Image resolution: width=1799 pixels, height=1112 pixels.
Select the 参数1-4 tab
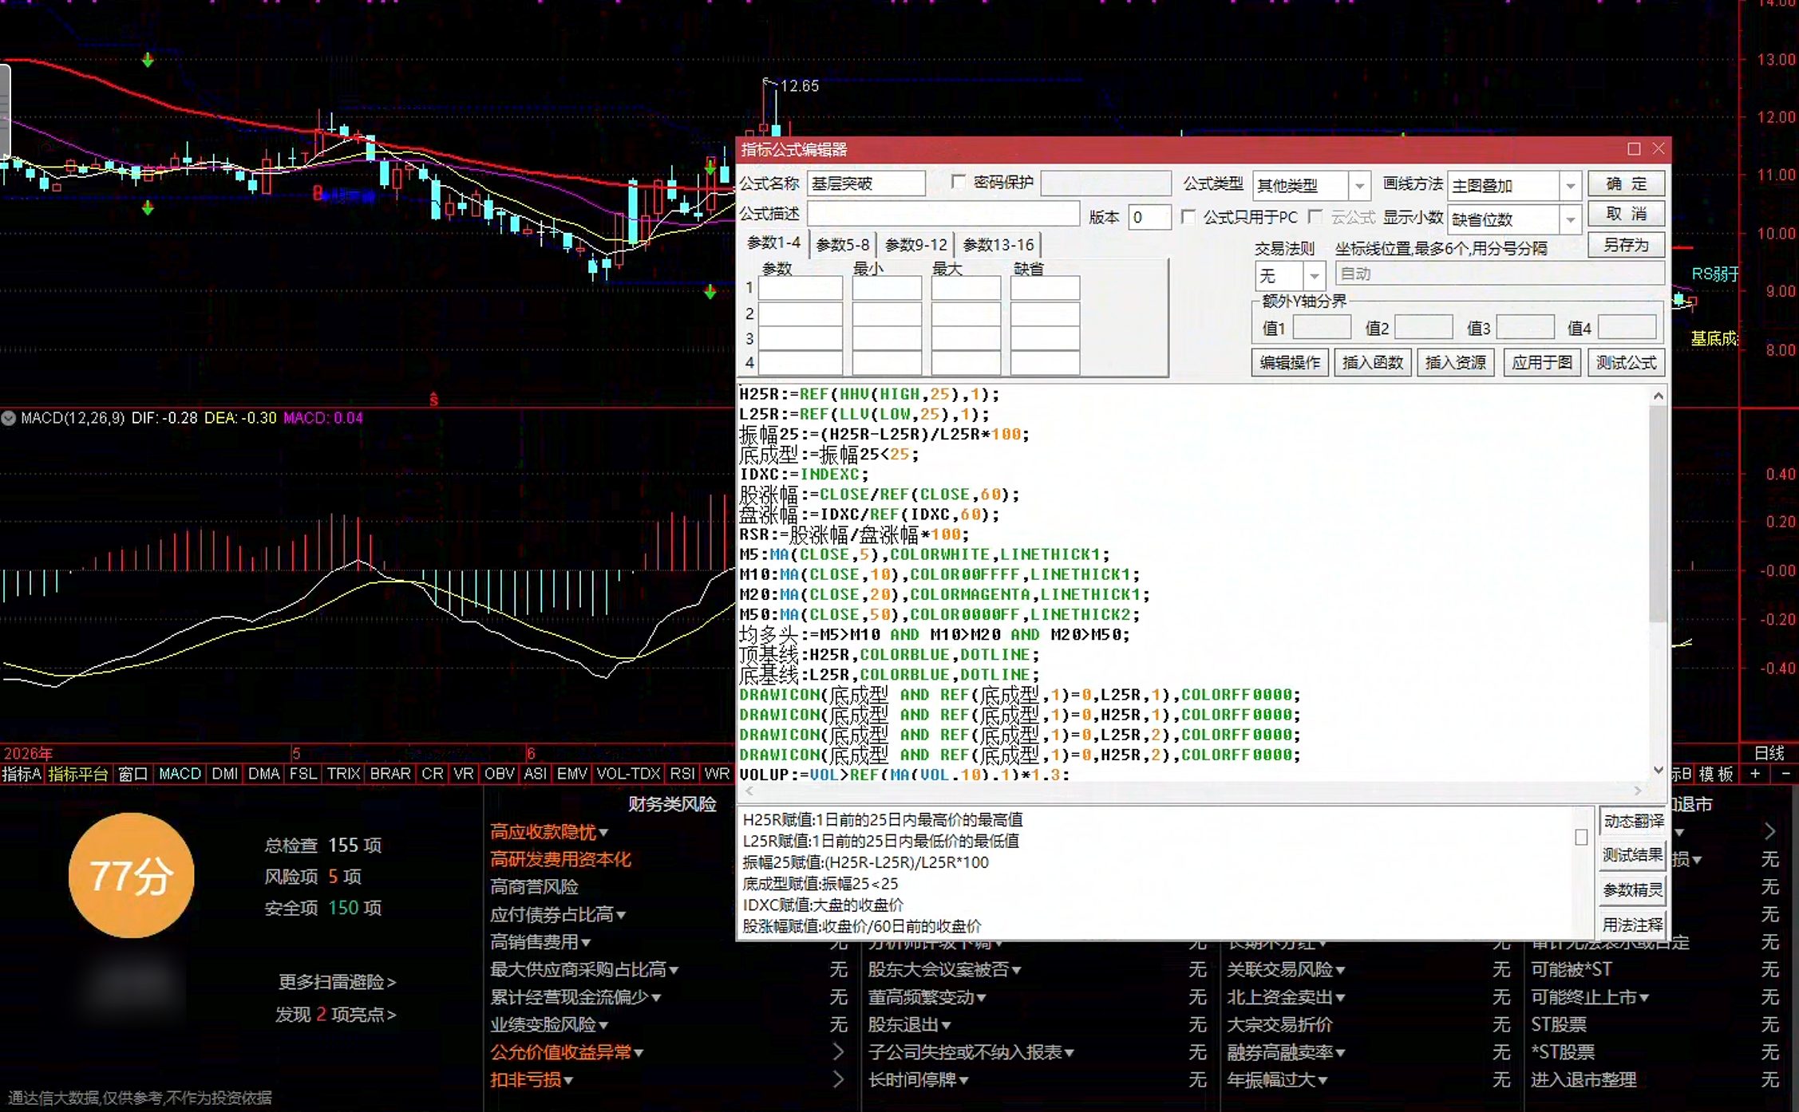pos(773,243)
